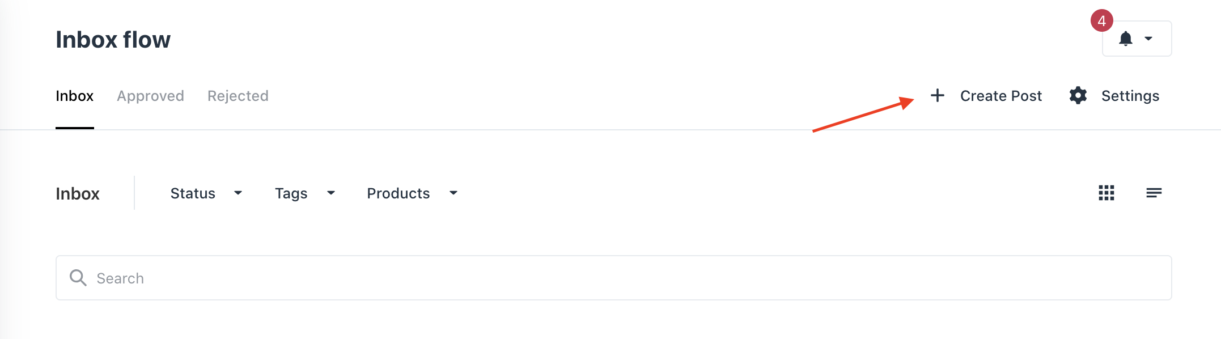This screenshot has height=339, width=1221.
Task: Switch to list view layout
Action: [x=1154, y=193]
